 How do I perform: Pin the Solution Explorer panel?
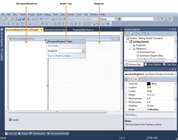[x=173, y=30]
